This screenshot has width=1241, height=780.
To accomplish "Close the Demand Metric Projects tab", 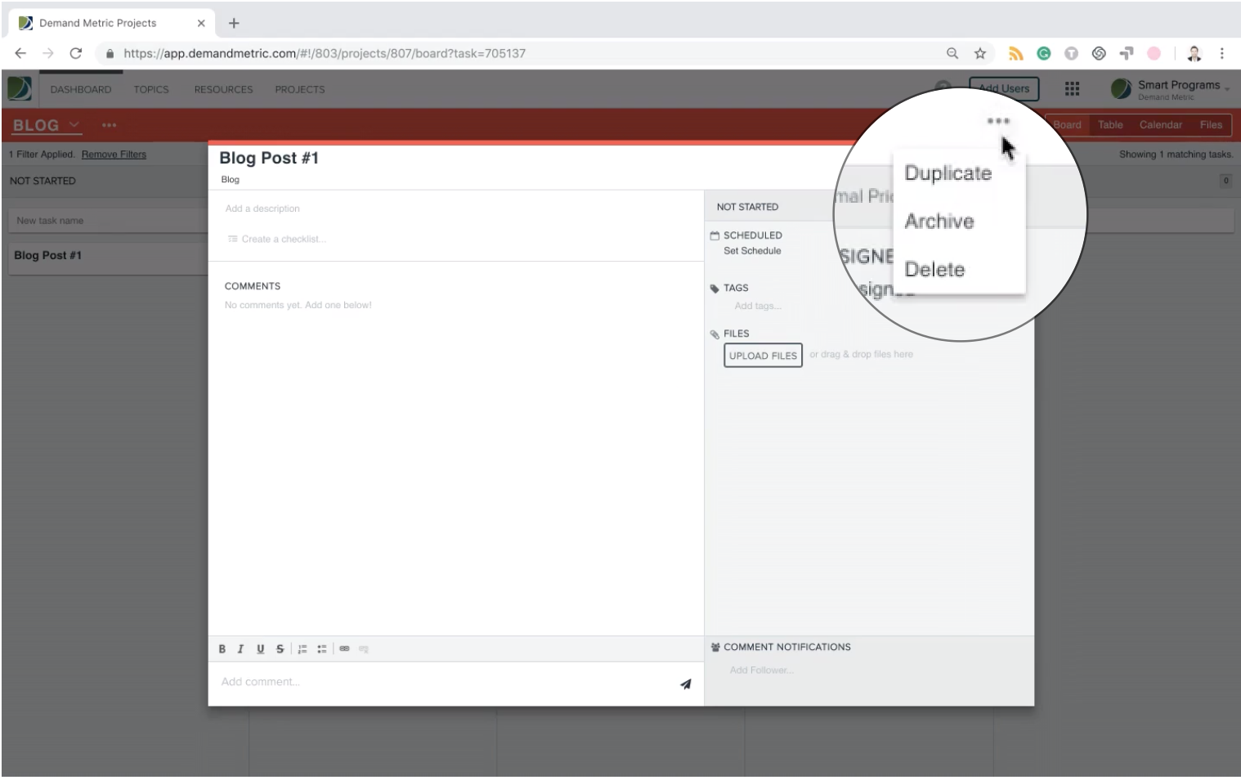I will (x=201, y=23).
